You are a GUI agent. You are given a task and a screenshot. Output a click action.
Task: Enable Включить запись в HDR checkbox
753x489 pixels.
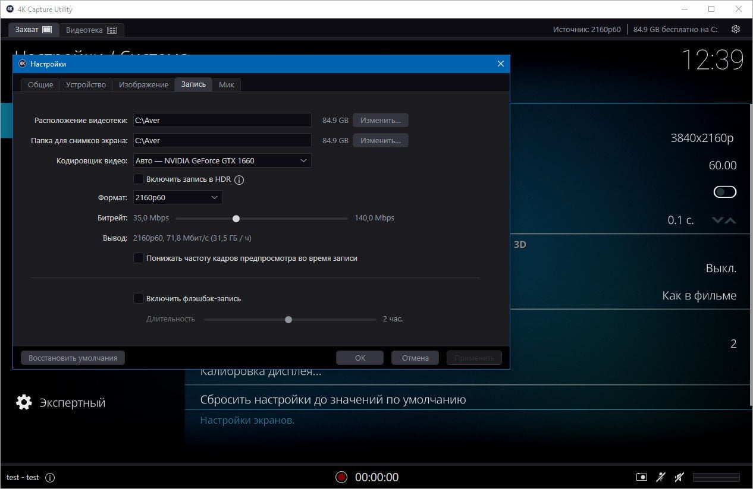[138, 179]
